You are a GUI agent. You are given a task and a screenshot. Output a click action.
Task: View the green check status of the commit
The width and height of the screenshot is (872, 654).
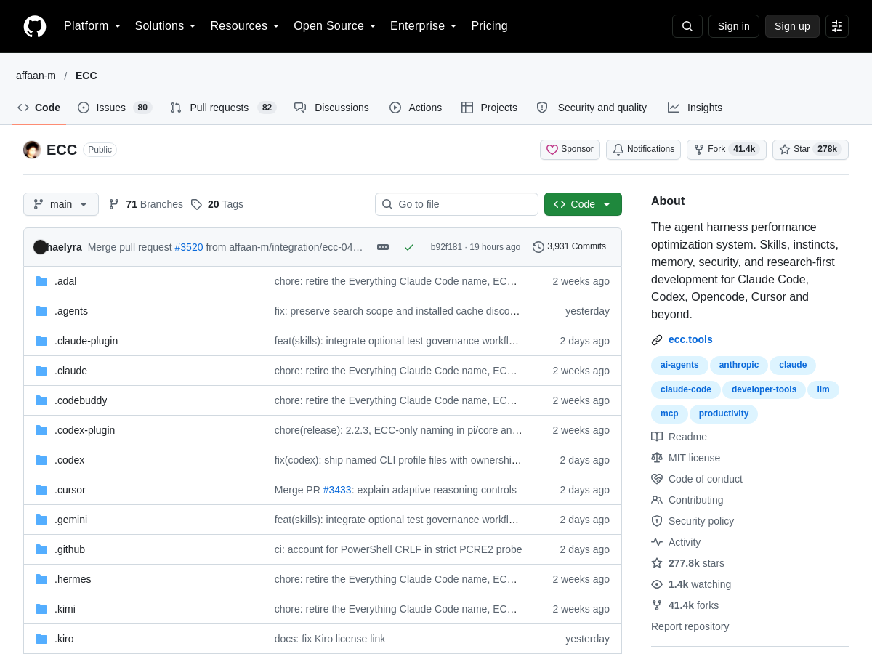coord(409,247)
